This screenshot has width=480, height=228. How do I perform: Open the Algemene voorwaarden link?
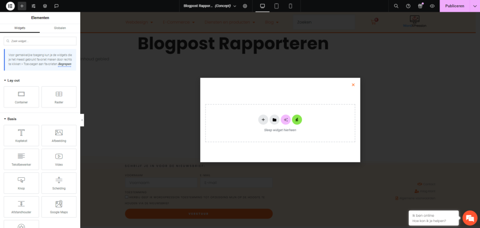coord(415,198)
